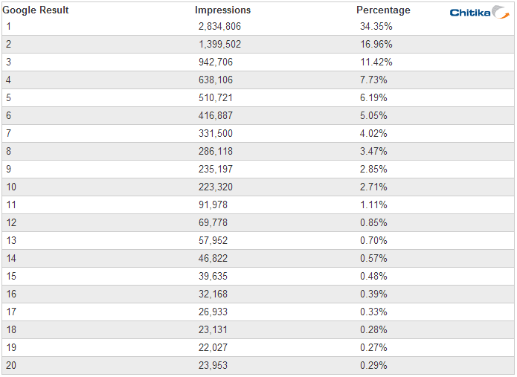
Task: Click the 7.73% percentage cell
Action: [374, 80]
